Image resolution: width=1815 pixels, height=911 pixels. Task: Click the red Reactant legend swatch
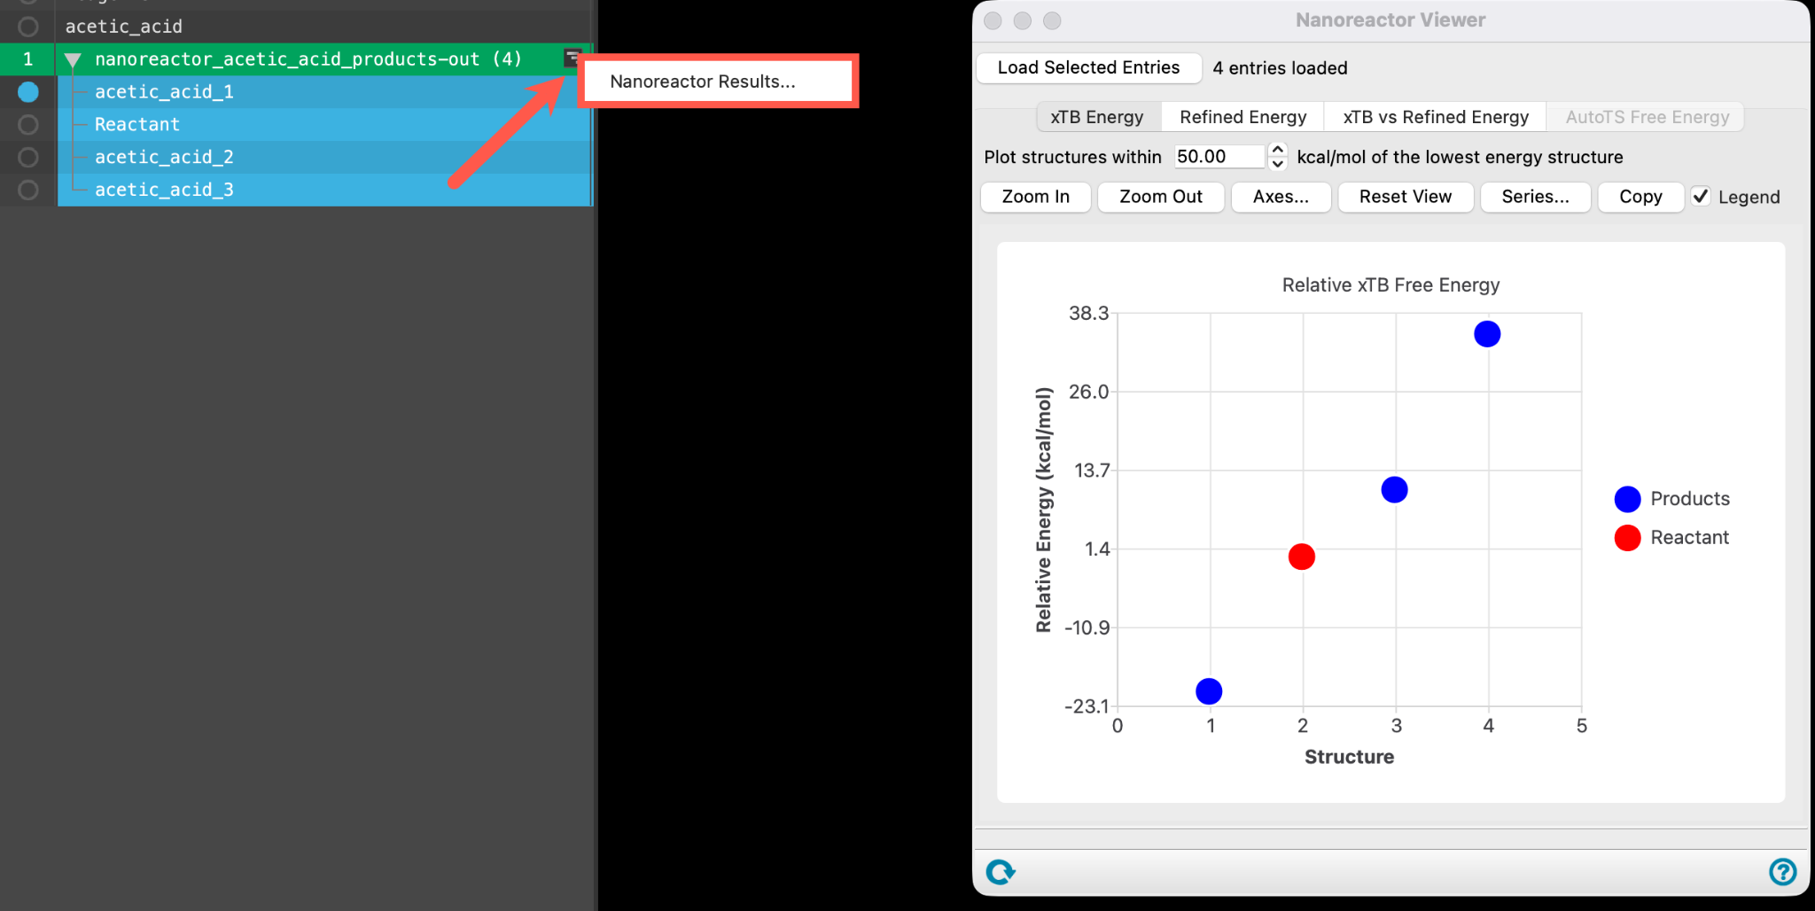[x=1627, y=538]
